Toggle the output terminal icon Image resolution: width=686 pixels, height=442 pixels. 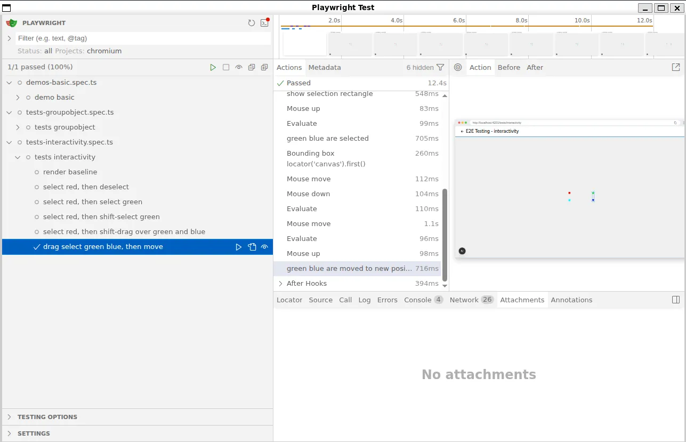pyautogui.click(x=264, y=23)
